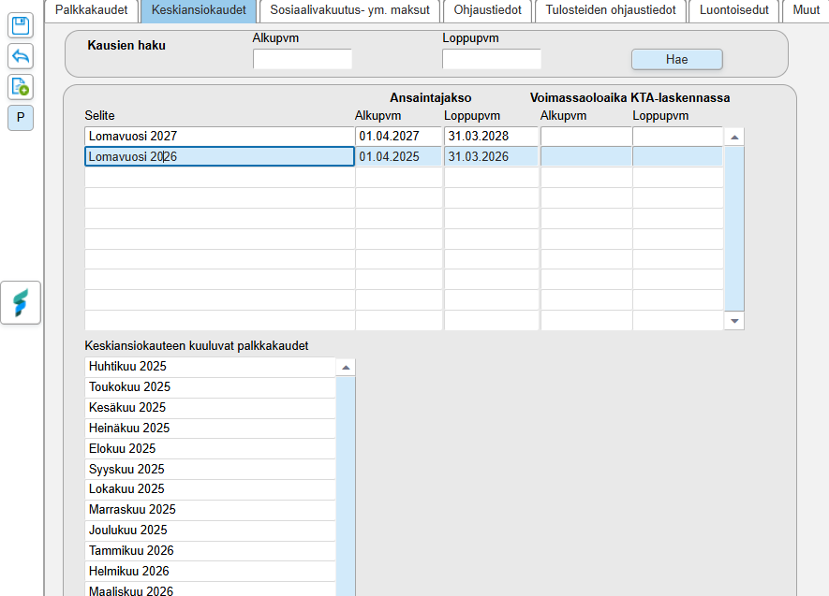
Task: Click start date 01.04.2027 cell
Action: pyautogui.click(x=399, y=137)
